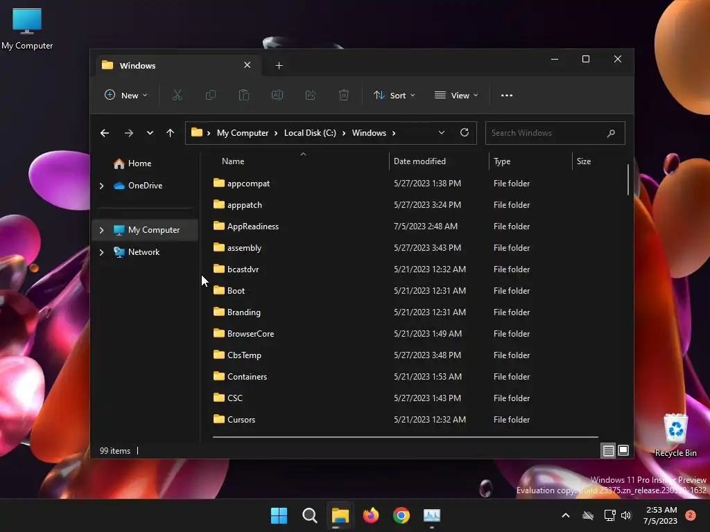Show hidden tray icons chevron
710x532 pixels.
click(566, 515)
